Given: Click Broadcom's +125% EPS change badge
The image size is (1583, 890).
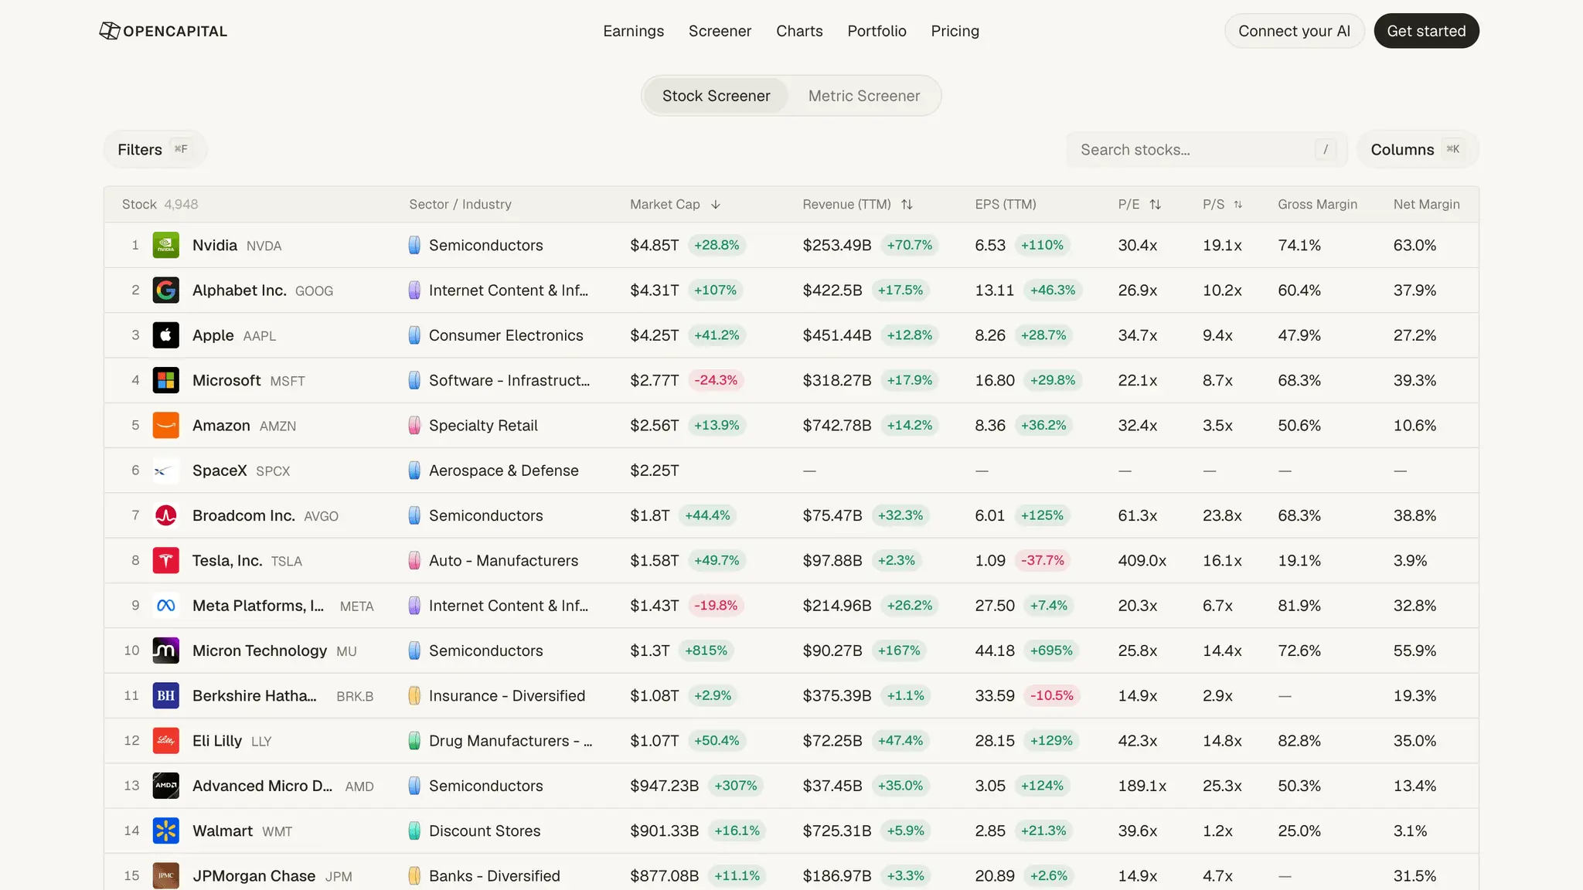Looking at the screenshot, I should tap(1042, 515).
